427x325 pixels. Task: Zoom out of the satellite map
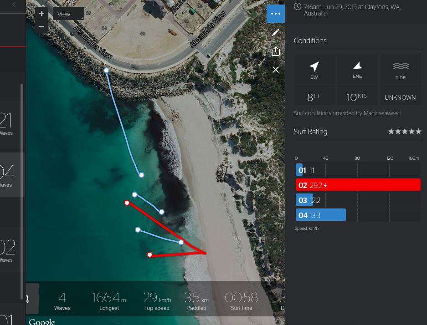point(41,27)
